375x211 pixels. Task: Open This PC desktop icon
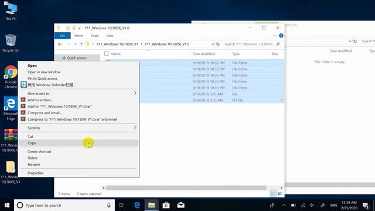point(11,11)
